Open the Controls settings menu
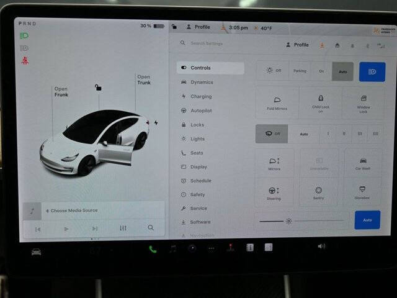 click(210, 68)
